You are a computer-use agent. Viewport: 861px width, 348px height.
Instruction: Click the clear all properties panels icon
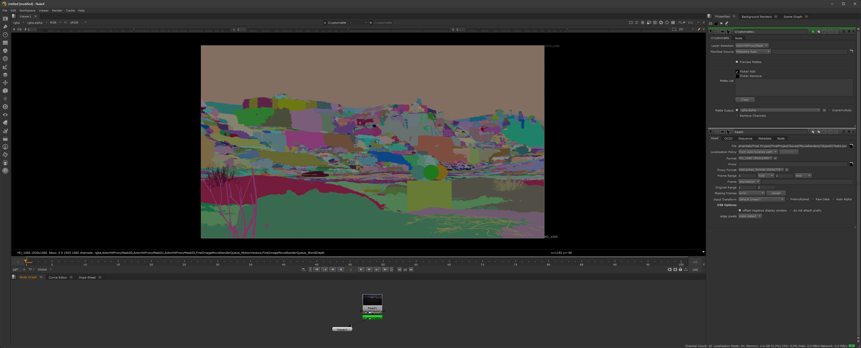pyautogui.click(x=721, y=23)
